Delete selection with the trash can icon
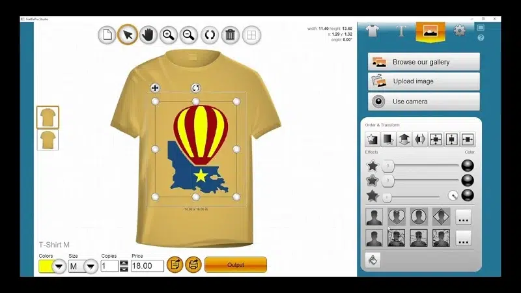The width and height of the screenshot is (521, 293). [x=231, y=35]
